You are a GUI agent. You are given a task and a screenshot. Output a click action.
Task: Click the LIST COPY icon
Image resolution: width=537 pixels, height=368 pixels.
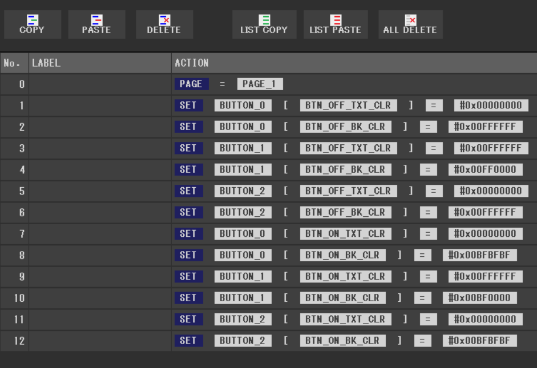click(264, 25)
